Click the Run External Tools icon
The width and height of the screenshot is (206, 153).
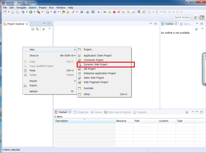[x=38, y=12]
